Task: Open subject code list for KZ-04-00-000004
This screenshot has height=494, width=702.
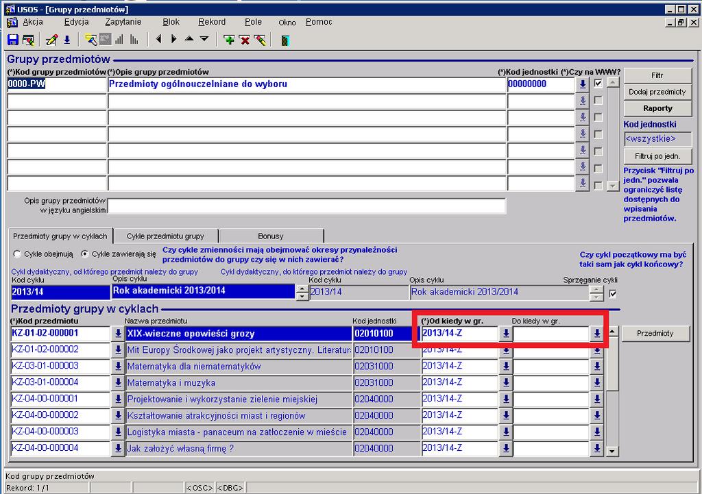Action: (x=118, y=448)
